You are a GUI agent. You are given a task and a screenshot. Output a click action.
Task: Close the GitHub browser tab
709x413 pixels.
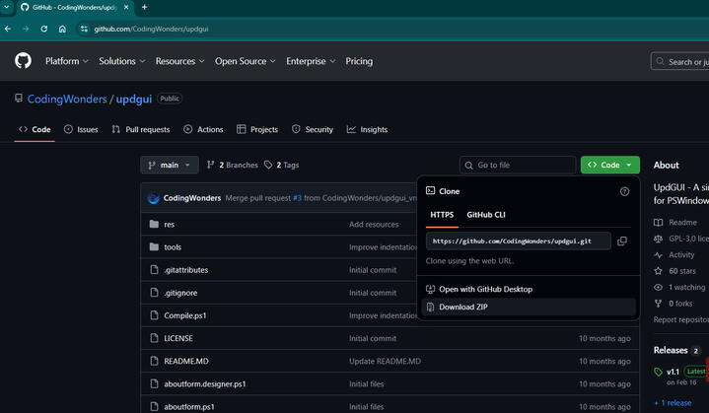pyautogui.click(x=126, y=7)
